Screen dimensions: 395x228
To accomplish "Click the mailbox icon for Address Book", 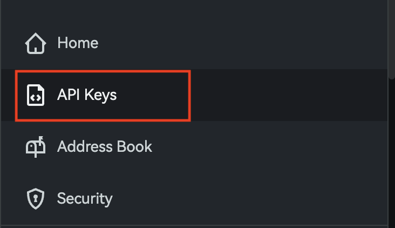I will click(x=36, y=147).
